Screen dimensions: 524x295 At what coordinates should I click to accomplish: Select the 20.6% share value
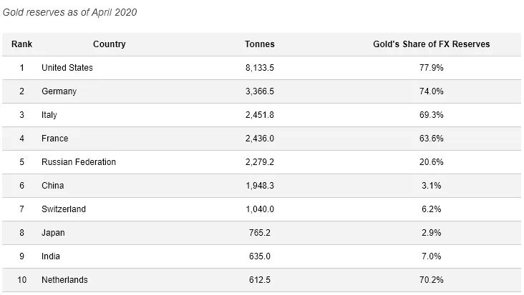tap(432, 162)
